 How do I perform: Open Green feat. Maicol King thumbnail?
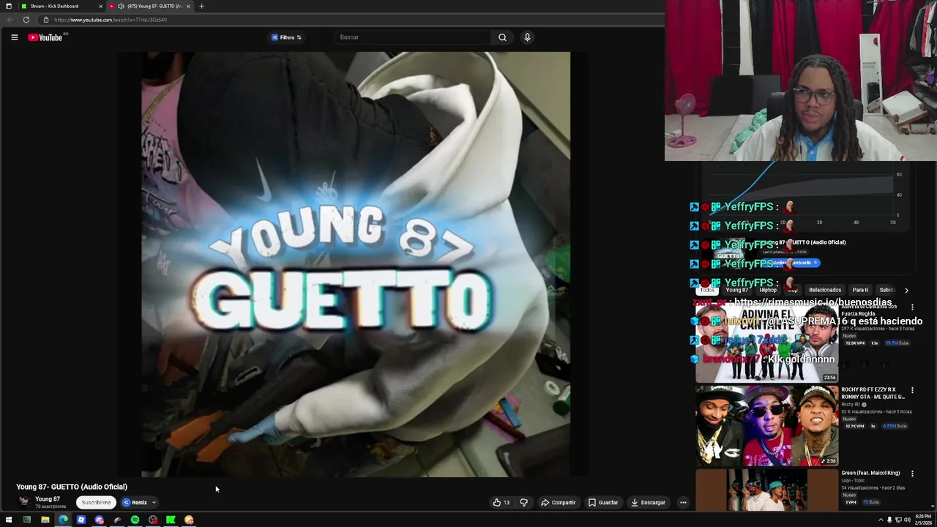[766, 490]
